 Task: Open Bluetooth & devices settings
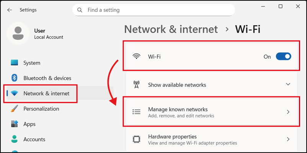pyautogui.click(x=47, y=78)
